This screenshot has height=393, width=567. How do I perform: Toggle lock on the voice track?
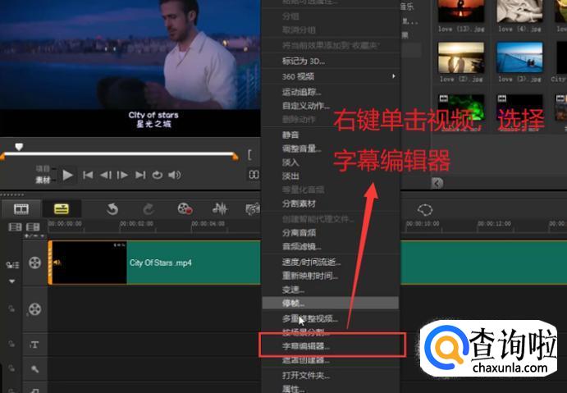[x=11, y=368]
